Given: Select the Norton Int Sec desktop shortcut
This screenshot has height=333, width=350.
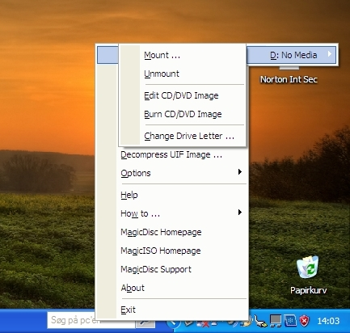Looking at the screenshot, I should 289,79.
